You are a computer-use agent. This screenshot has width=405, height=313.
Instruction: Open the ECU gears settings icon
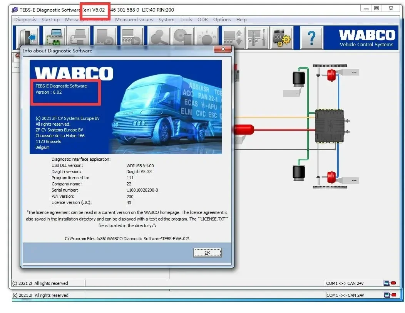click(x=281, y=37)
